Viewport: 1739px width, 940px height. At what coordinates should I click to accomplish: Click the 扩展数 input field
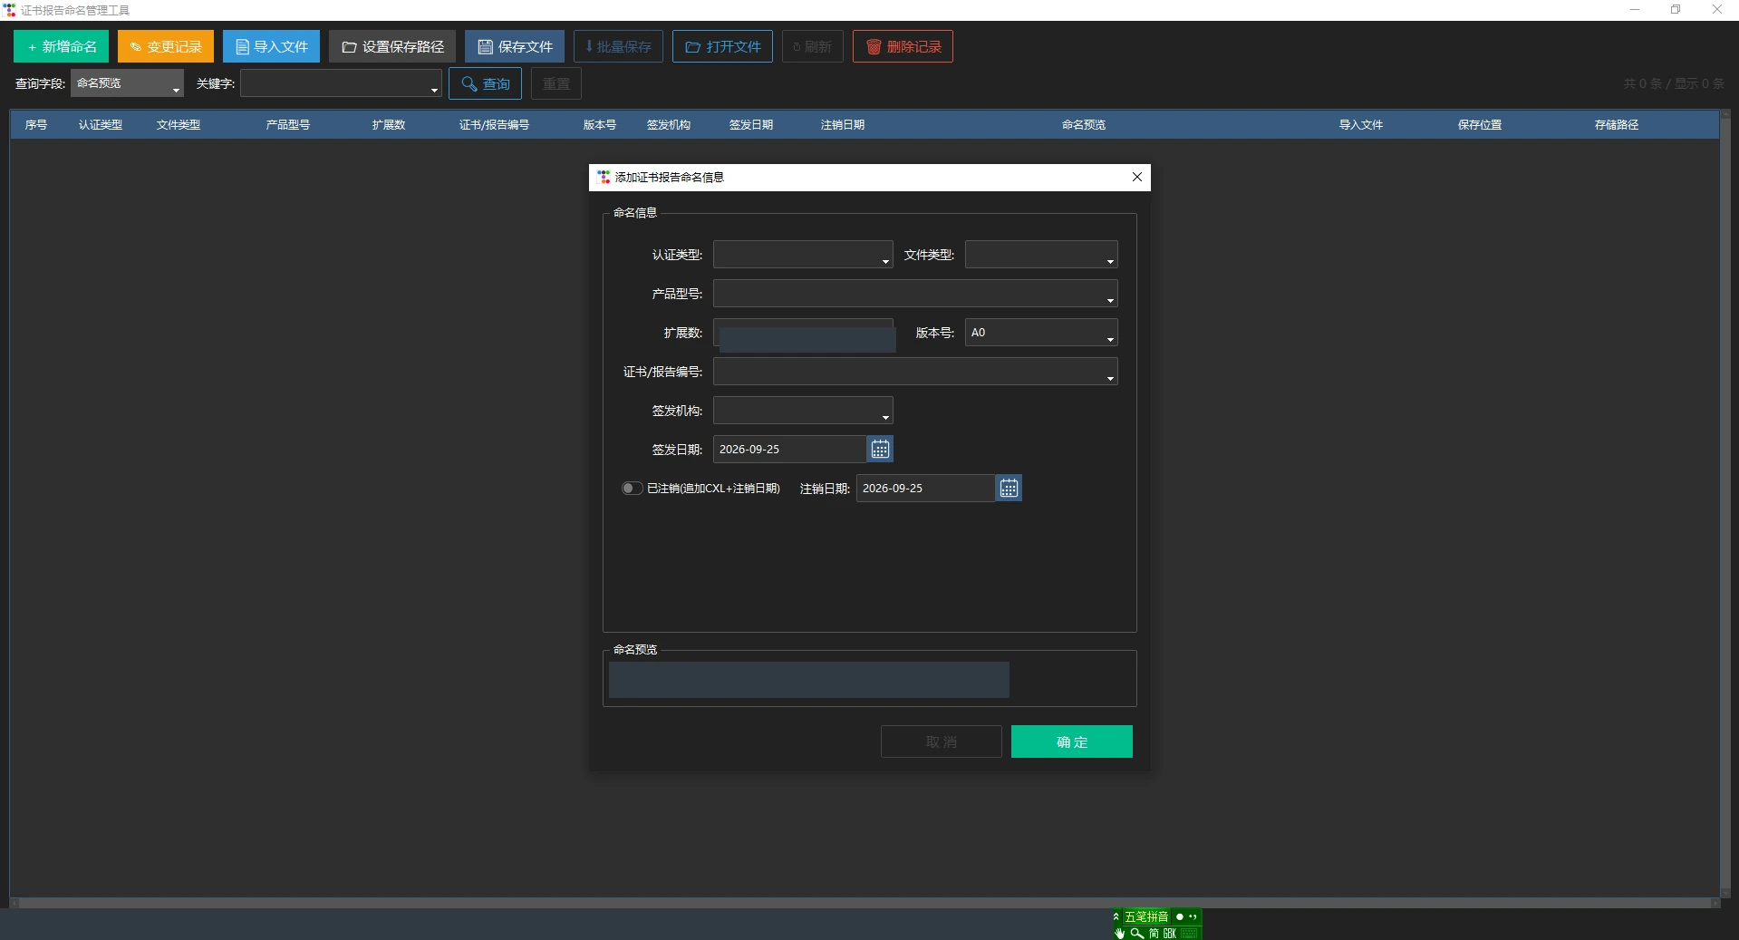(x=803, y=333)
